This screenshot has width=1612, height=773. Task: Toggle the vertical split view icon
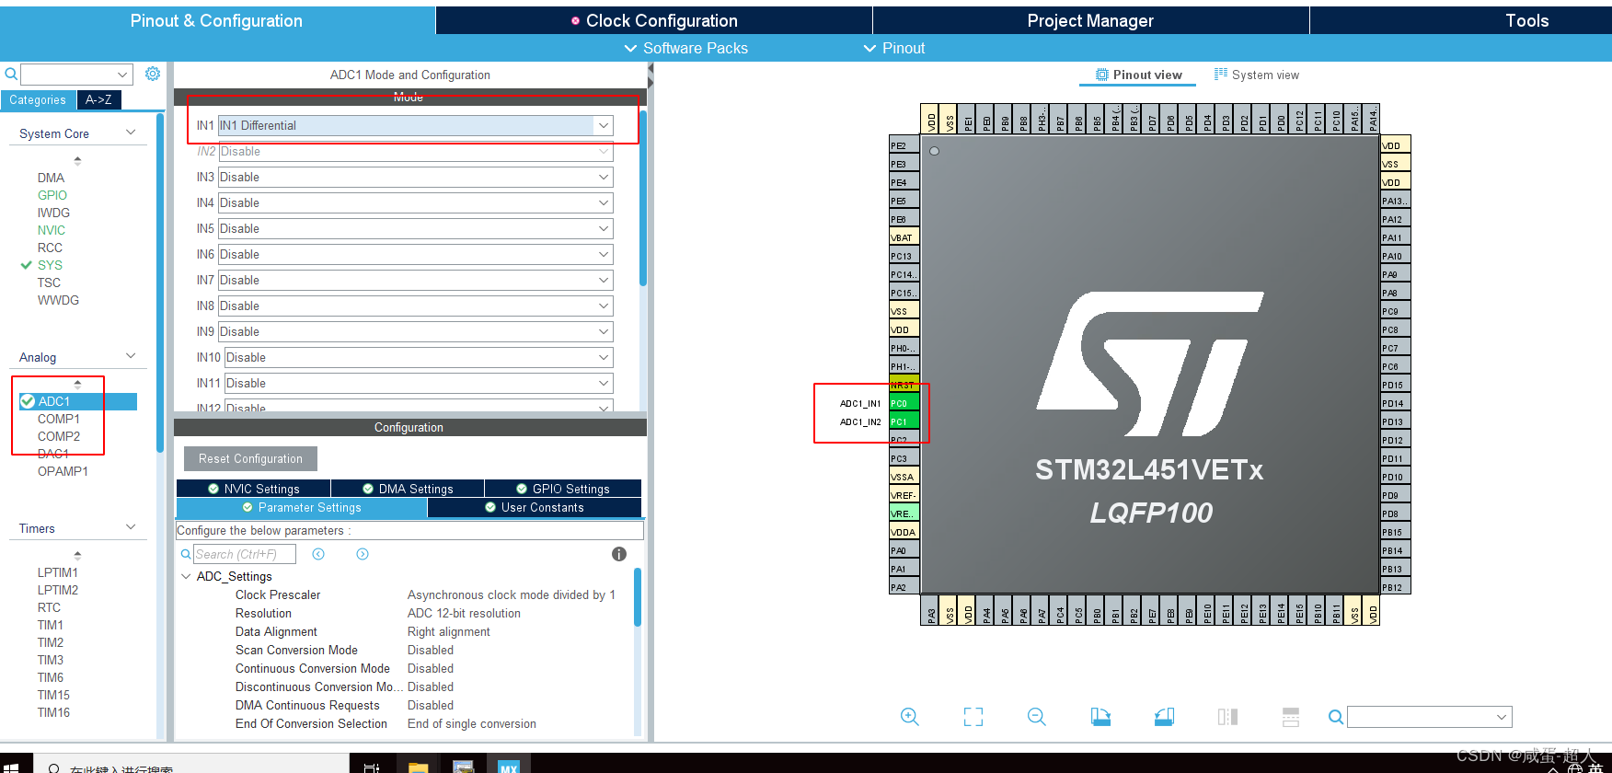[x=1227, y=717]
